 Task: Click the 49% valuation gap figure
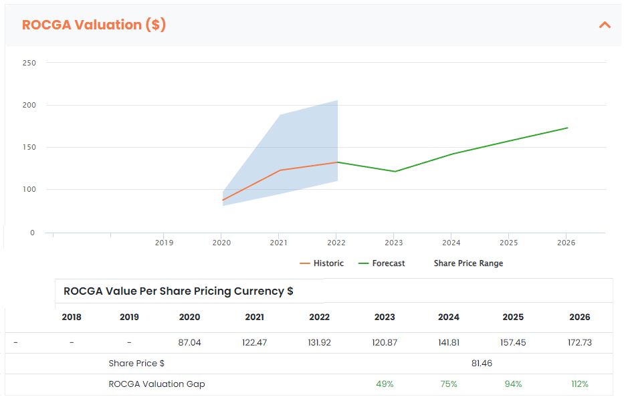[385, 384]
